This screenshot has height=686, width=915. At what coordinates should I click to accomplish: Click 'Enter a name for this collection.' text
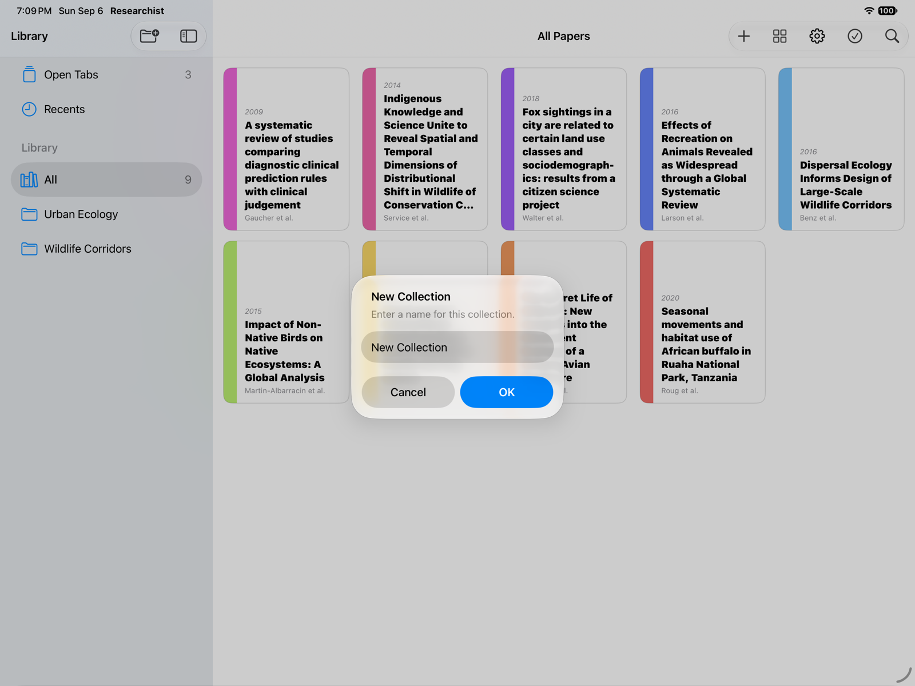pyautogui.click(x=443, y=314)
